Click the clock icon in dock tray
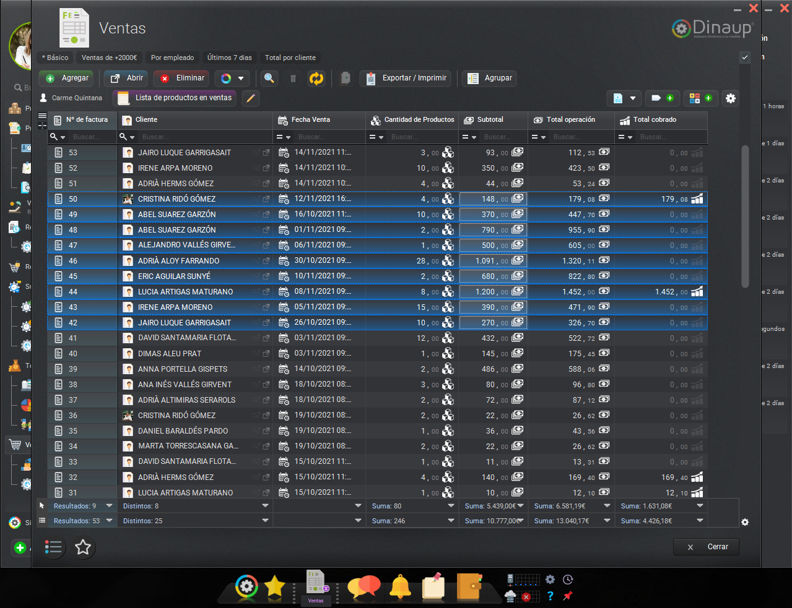The height and width of the screenshot is (608, 792). [568, 580]
